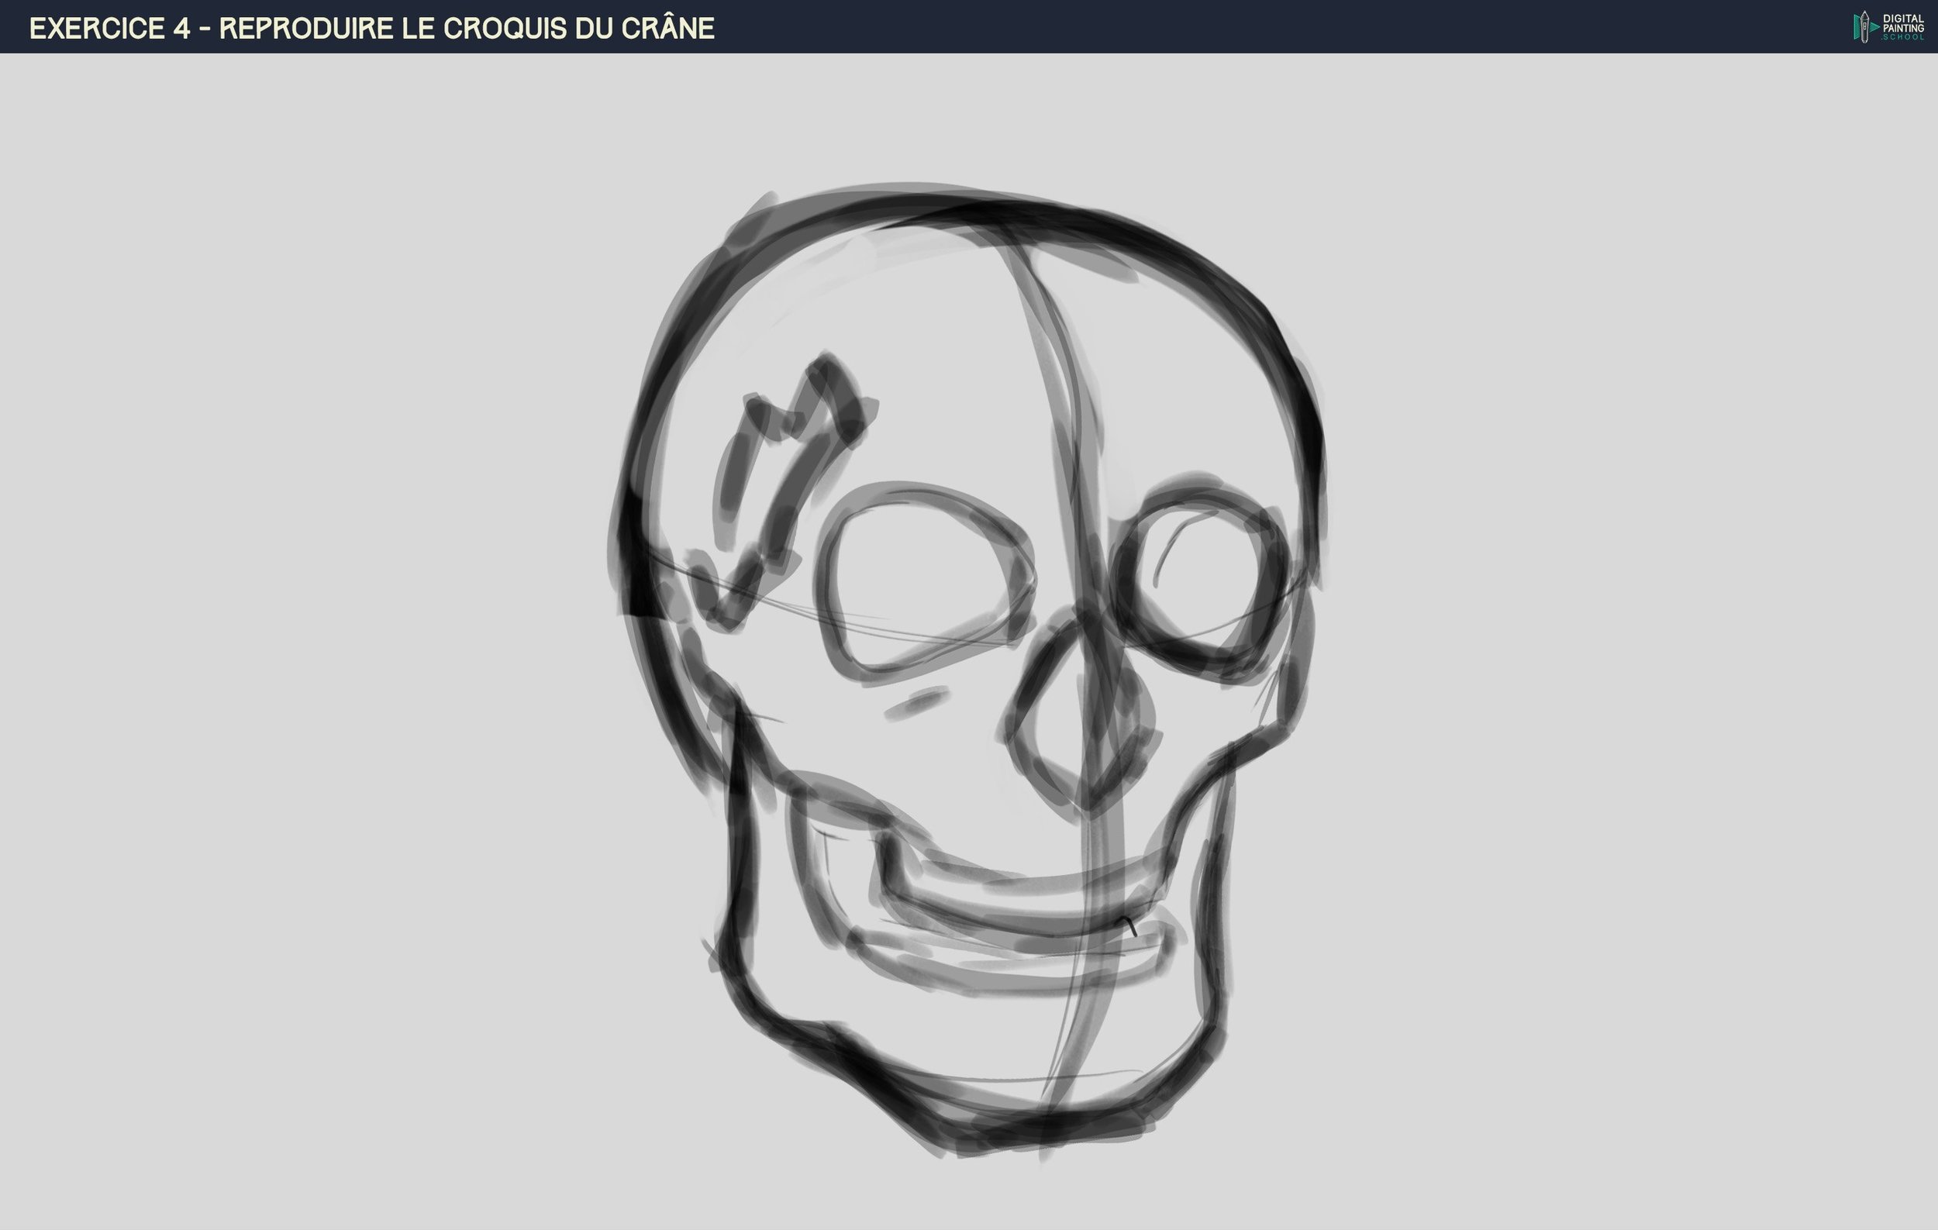Click the dark header bar background
Screen dimensions: 1938x1230
click(1207, 26)
